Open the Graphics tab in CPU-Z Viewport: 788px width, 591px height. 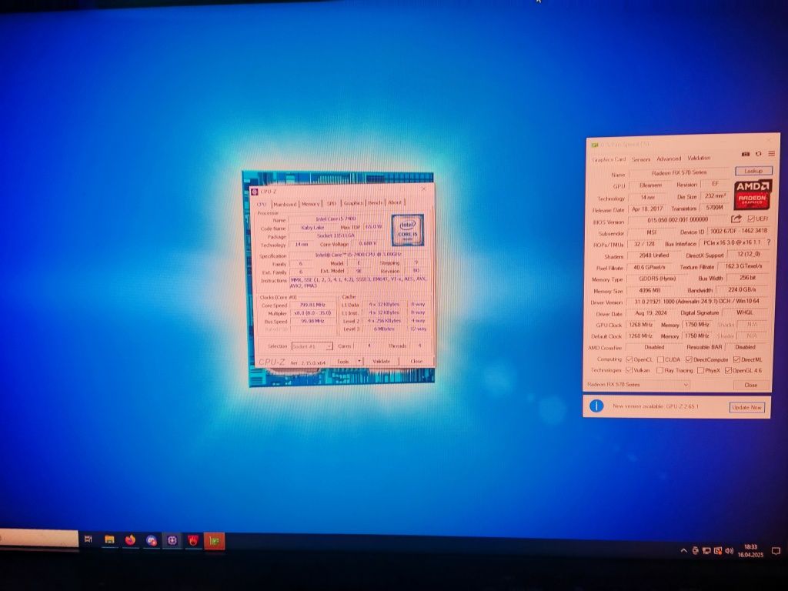[353, 203]
